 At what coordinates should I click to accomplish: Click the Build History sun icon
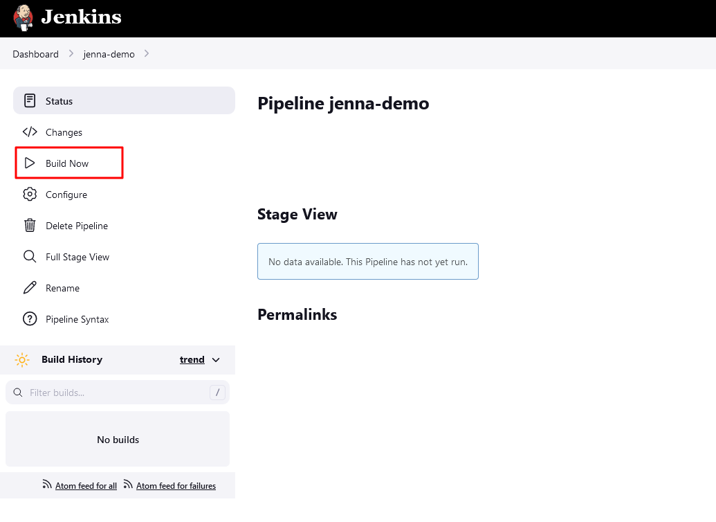[x=22, y=360]
